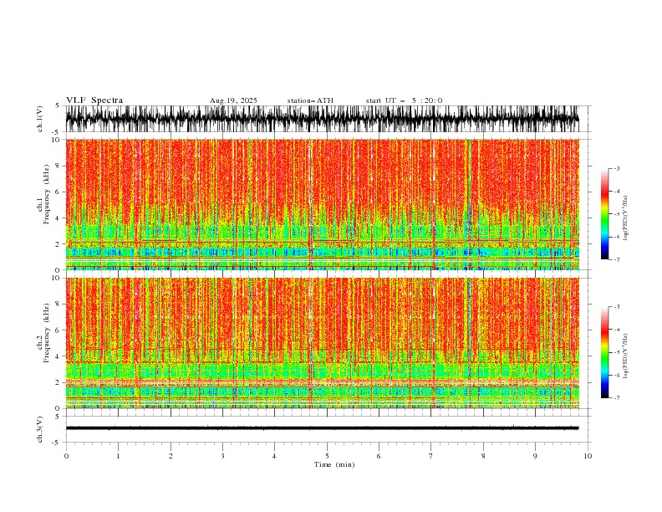Click the '-7' label on ch.2 colorbar
Image resolution: width=662 pixels, height=512 pixels.
coord(617,397)
